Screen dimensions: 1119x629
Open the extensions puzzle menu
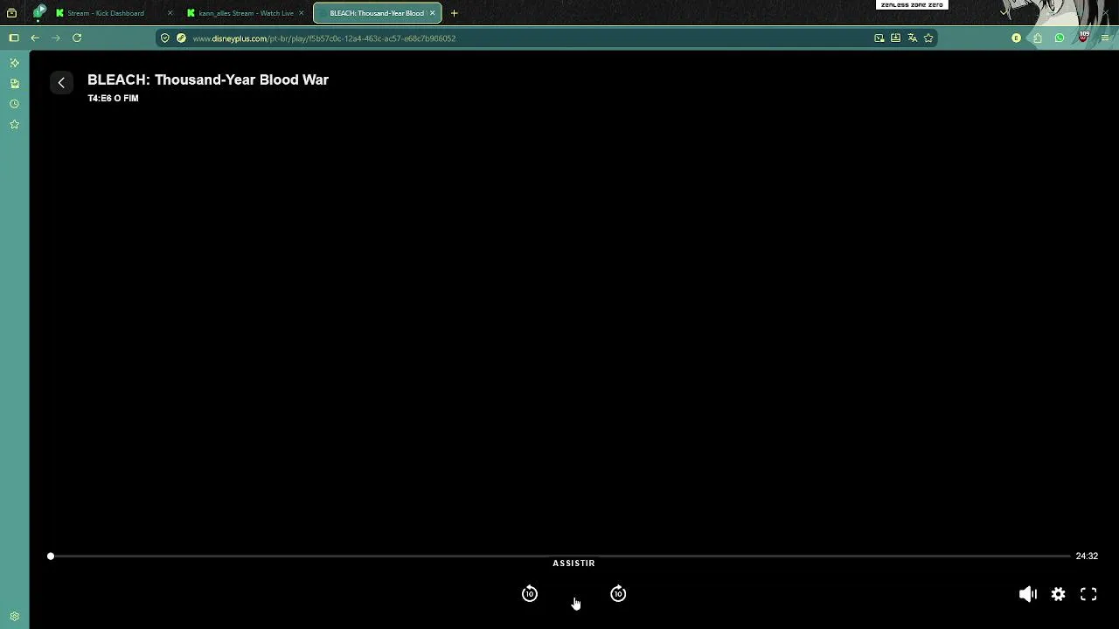click(1038, 38)
